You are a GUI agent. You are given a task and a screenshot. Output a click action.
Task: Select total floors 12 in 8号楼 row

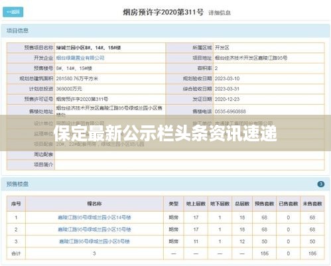pos(242,241)
